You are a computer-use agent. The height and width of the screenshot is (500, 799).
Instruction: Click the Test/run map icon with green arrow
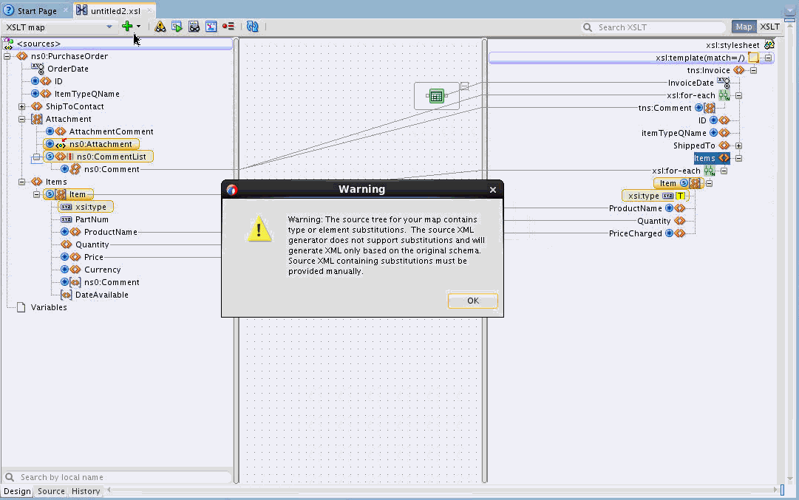177,27
